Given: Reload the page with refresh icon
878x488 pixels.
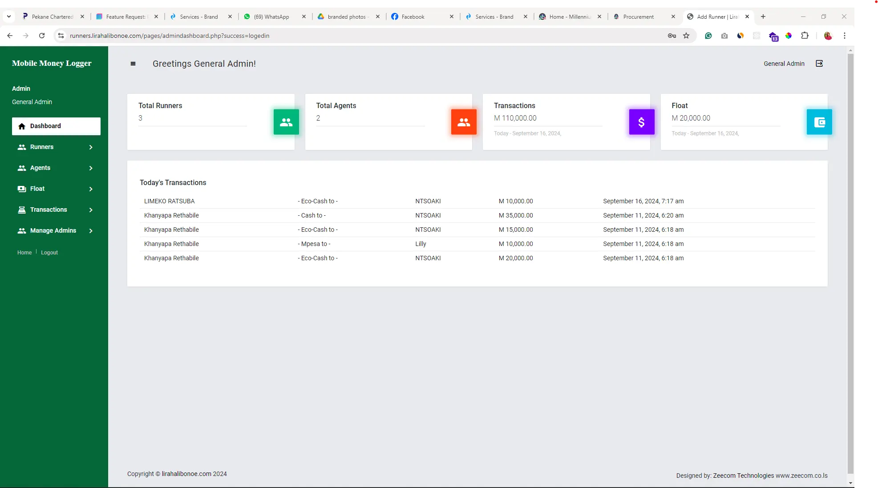Looking at the screenshot, I should [42, 36].
